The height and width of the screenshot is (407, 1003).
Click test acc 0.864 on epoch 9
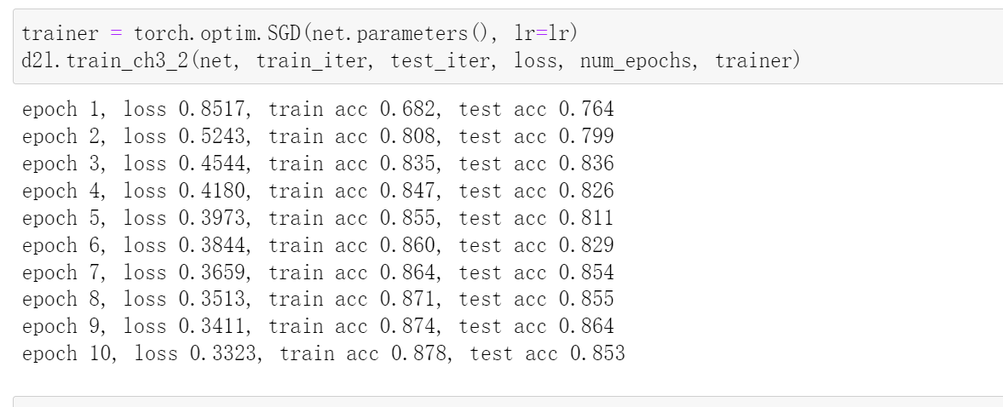(536, 326)
